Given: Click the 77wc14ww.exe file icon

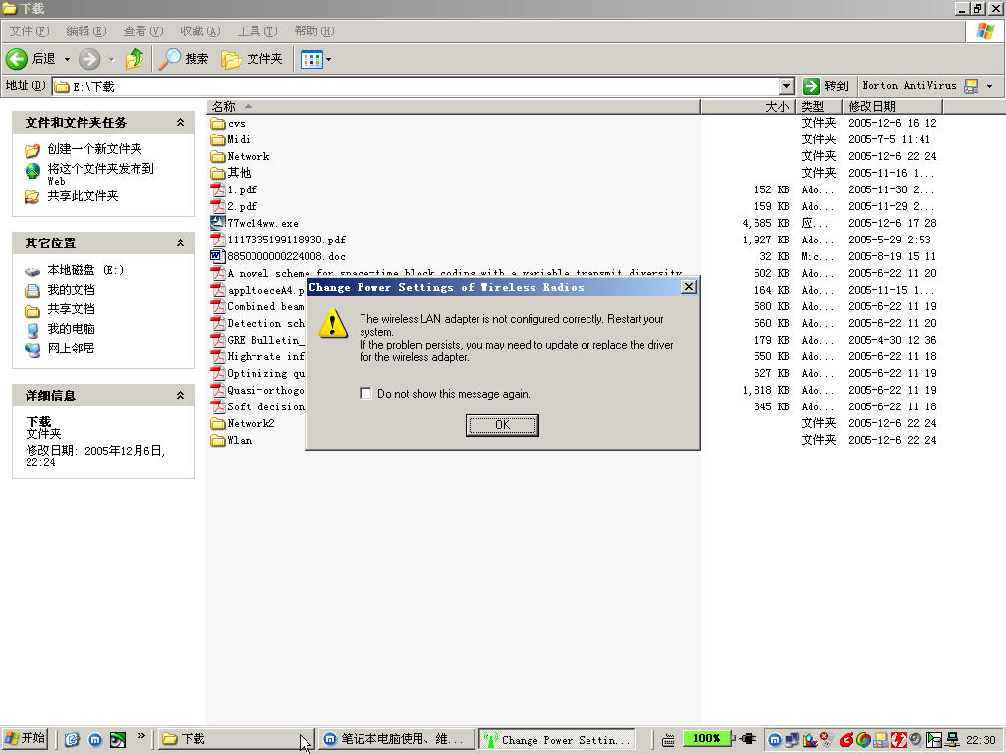Looking at the screenshot, I should [x=218, y=223].
